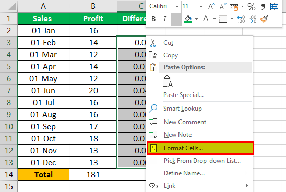286x192 pixels.
Task: Click the Link chain icon
Action: pyautogui.click(x=153, y=186)
